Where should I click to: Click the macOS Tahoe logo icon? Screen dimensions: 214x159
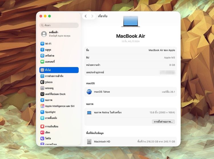point(89,92)
